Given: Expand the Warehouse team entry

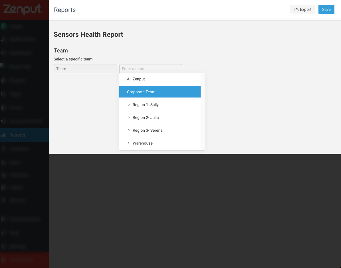Looking at the screenshot, I should (x=129, y=143).
